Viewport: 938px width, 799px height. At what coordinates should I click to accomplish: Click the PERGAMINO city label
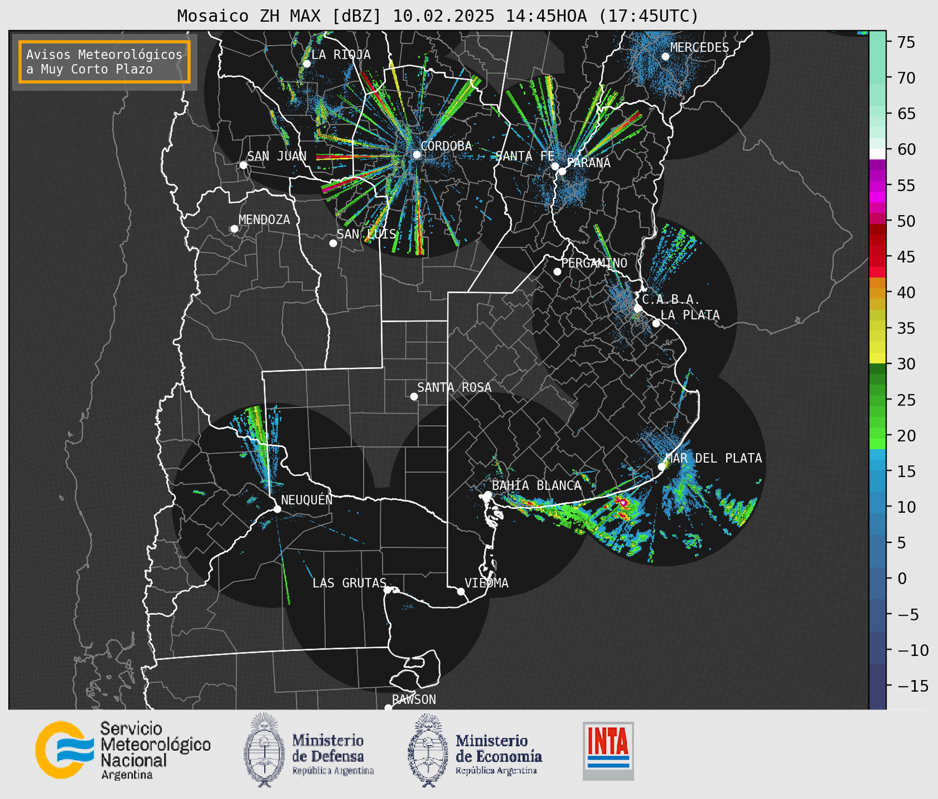[x=594, y=263]
